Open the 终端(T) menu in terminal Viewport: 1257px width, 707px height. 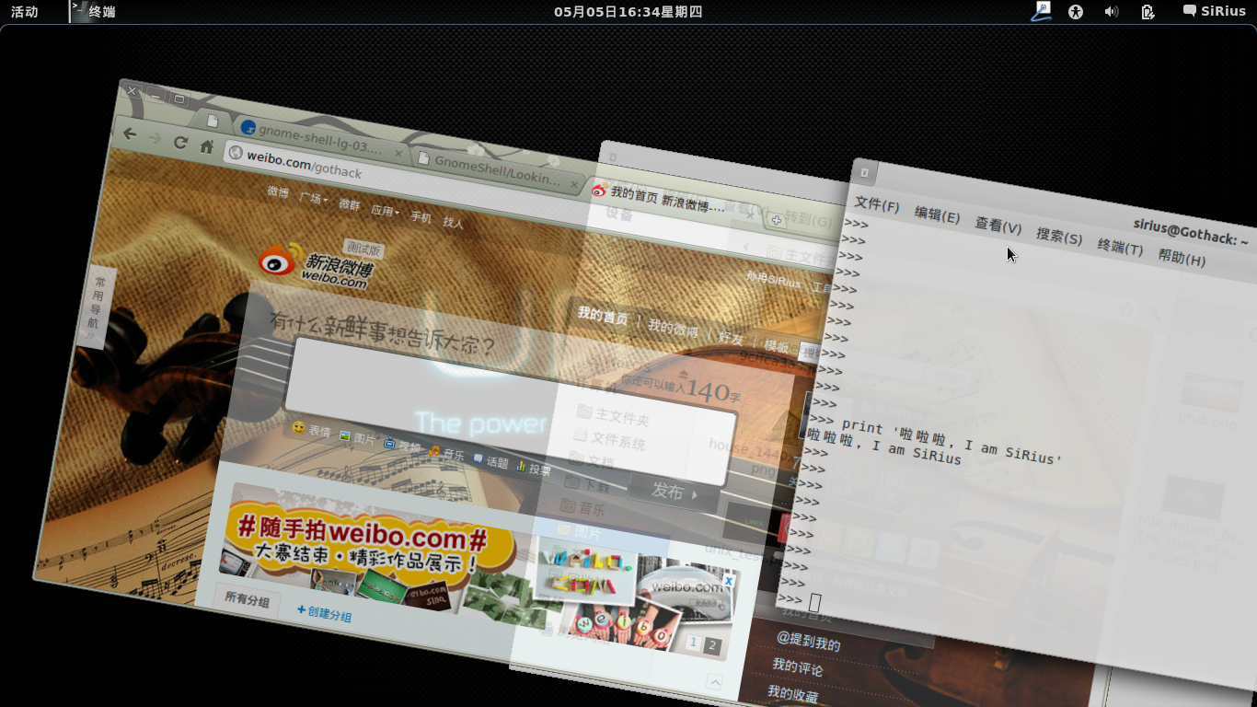1120,248
